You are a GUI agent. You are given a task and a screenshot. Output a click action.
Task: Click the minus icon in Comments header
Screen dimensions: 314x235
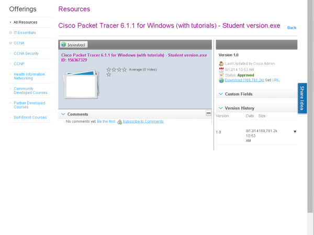click(x=208, y=113)
